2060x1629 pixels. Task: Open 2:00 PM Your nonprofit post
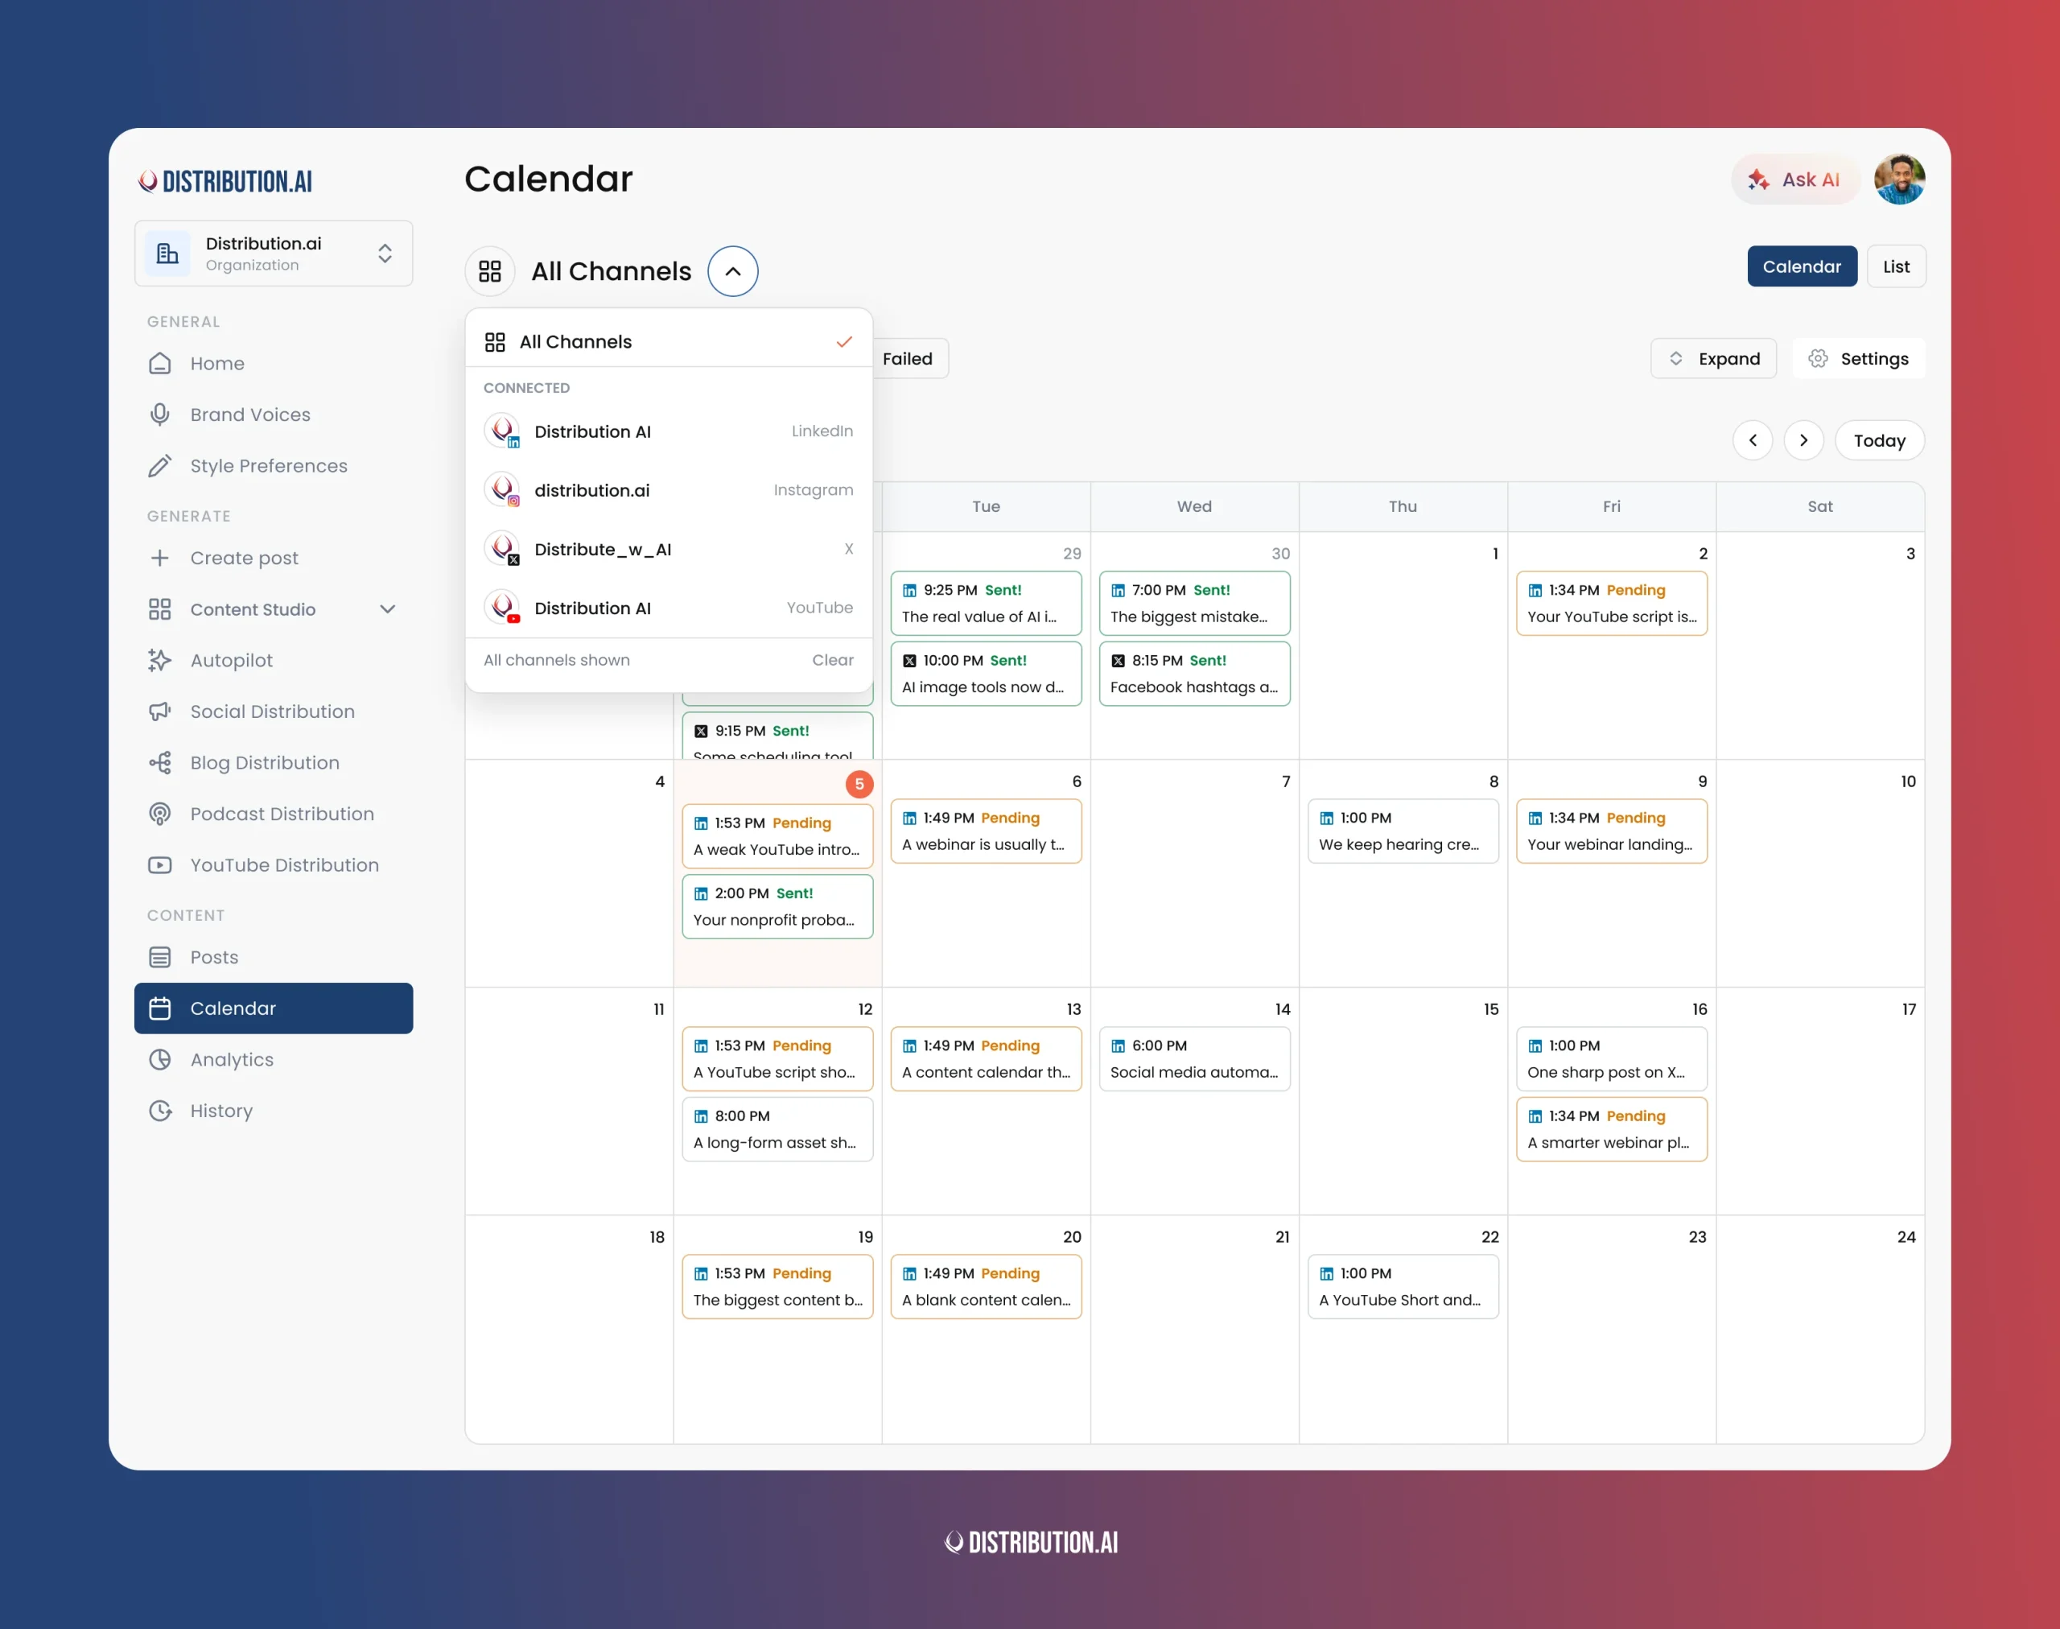(x=777, y=907)
